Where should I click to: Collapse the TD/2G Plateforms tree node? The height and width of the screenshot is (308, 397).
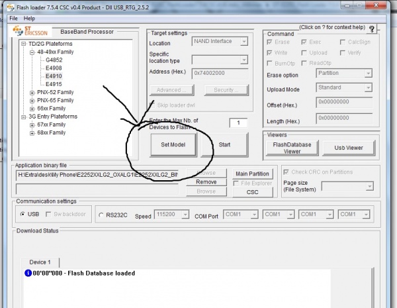pos(24,44)
